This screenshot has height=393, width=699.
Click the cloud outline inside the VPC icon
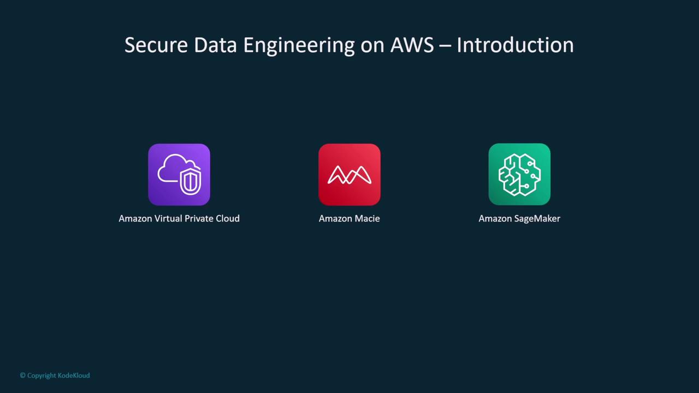click(174, 168)
